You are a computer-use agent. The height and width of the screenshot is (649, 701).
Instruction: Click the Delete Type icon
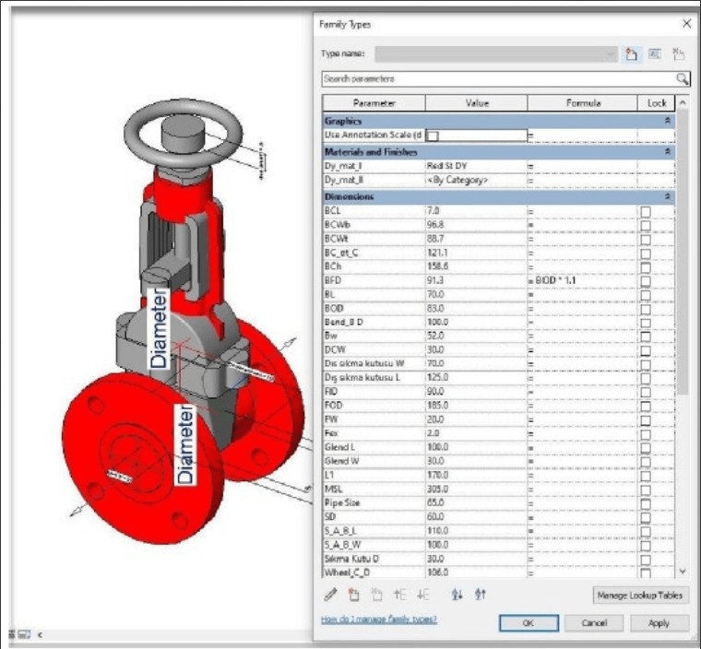pos(679,54)
